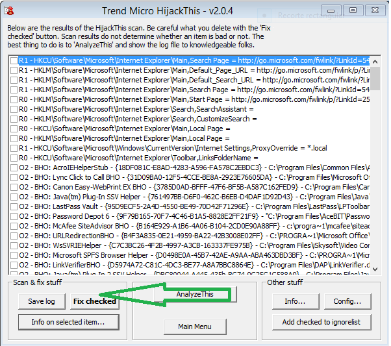Viewport: 391px width, 346px height.
Task: Click Add checked to ignorelist
Action: pyautogui.click(x=321, y=322)
